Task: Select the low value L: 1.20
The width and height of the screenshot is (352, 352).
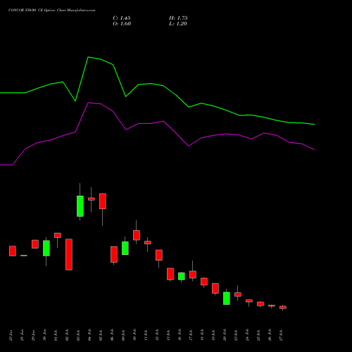Action: pos(178,24)
